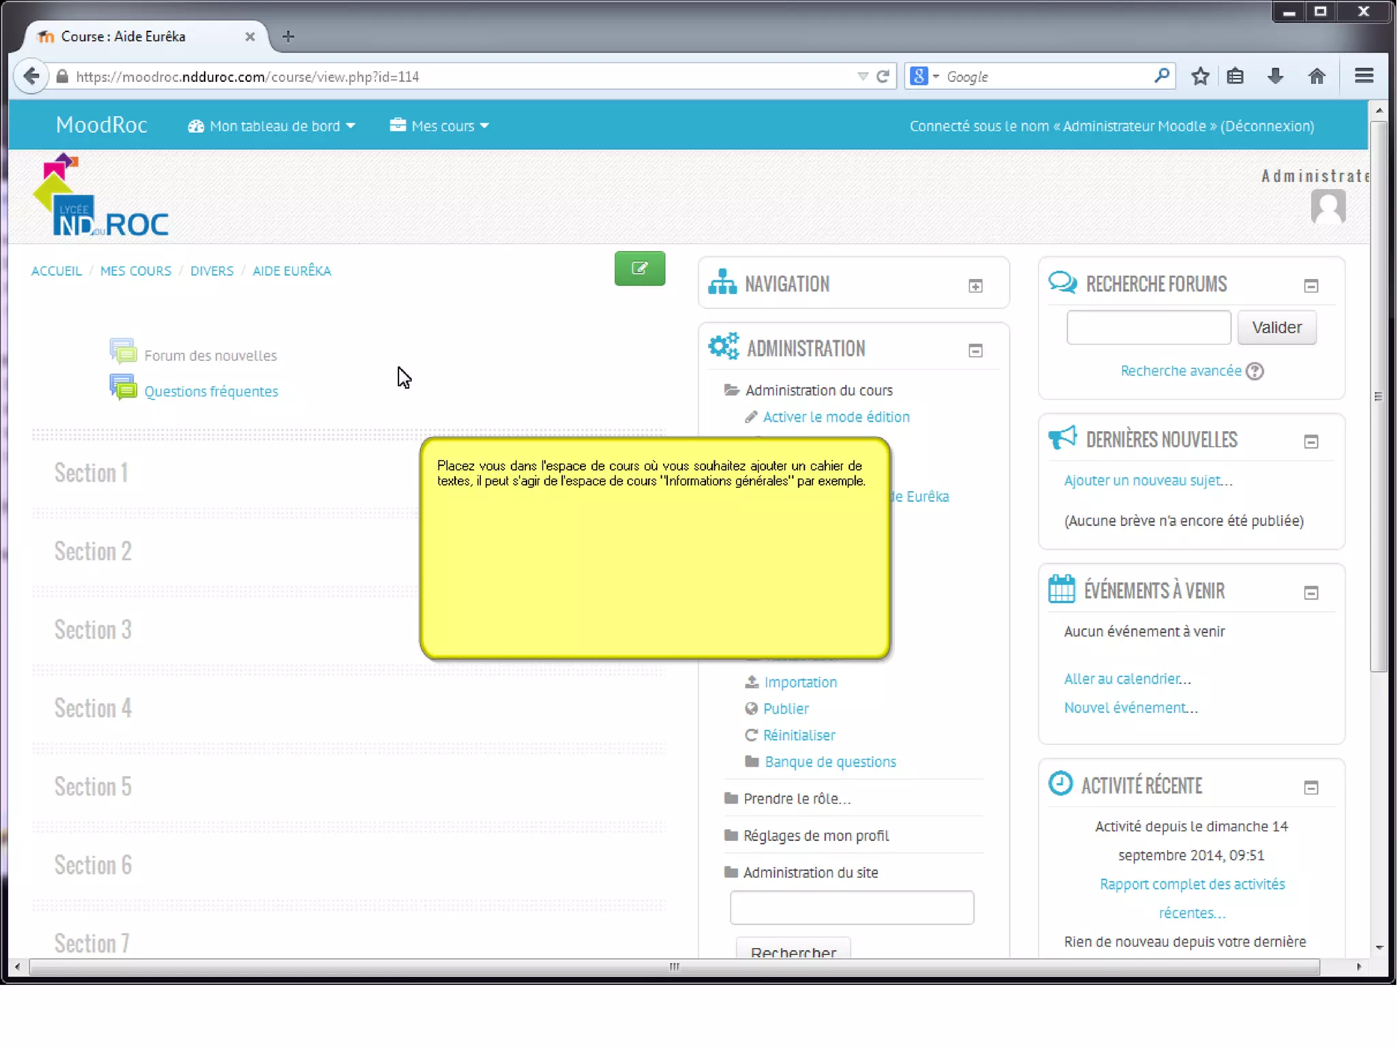Collapse the Administration block
This screenshot has width=1397, height=1047.
pyautogui.click(x=975, y=351)
